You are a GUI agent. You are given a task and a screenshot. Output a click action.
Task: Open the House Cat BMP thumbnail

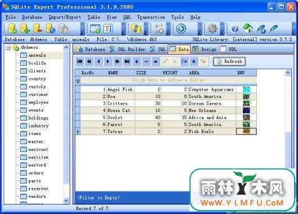246,110
